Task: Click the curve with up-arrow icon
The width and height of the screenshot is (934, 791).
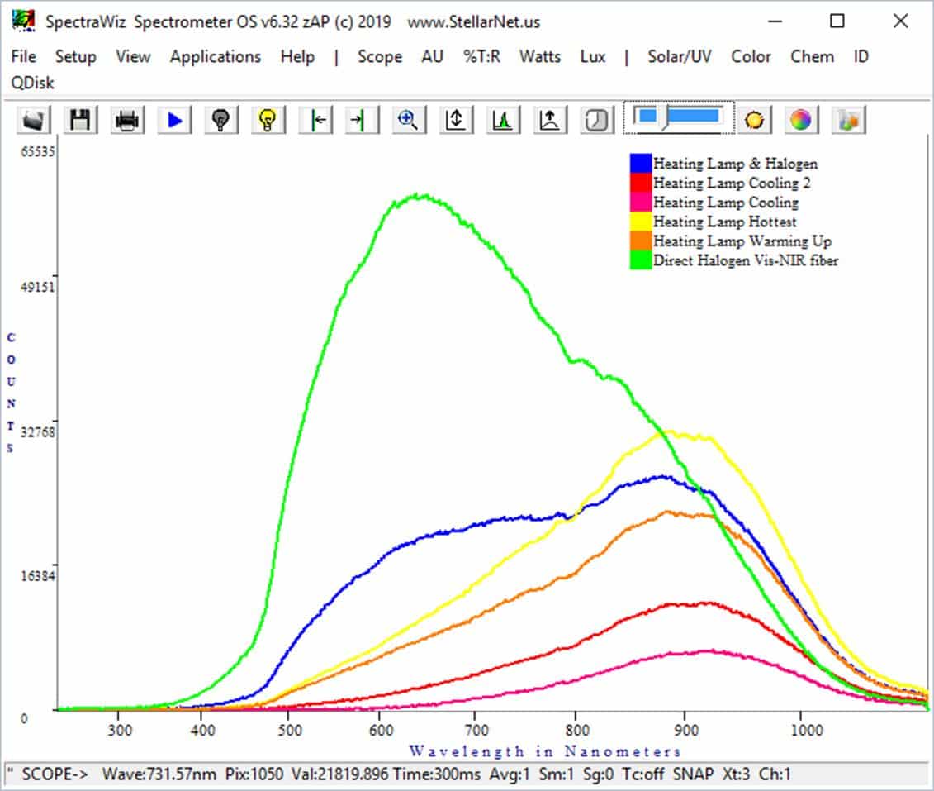Action: click(x=549, y=120)
